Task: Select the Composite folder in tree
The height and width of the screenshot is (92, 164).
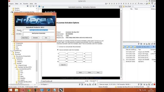Action: pos(19,45)
